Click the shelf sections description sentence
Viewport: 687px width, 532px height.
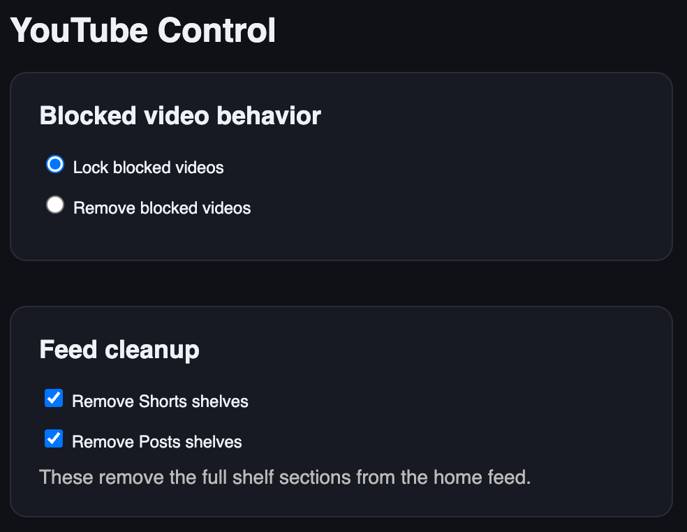(285, 477)
